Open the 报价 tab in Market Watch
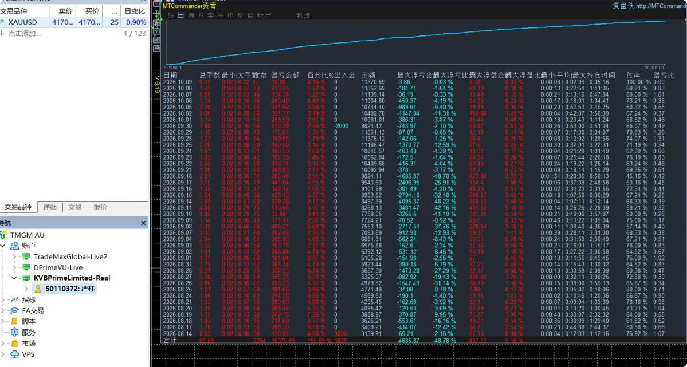687x367 pixels. click(x=100, y=207)
